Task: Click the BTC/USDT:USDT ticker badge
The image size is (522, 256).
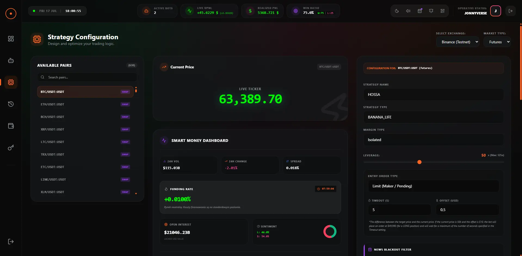Action: click(329, 67)
